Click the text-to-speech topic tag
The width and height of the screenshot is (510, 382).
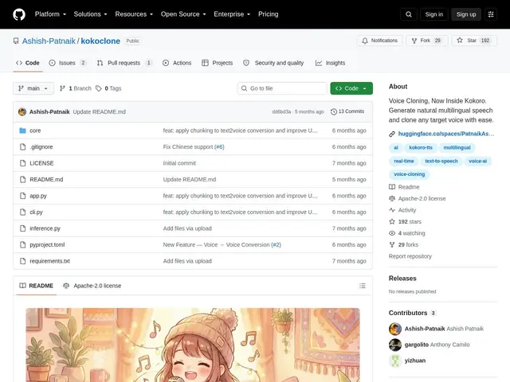pyautogui.click(x=441, y=161)
